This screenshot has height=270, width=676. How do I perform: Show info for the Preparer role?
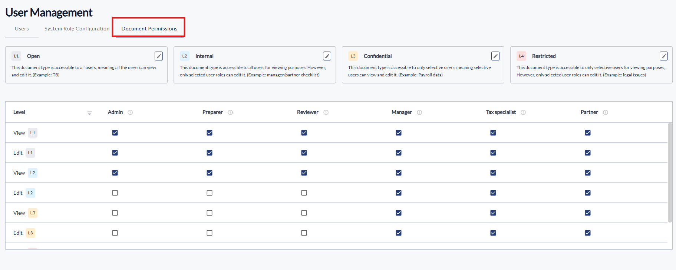coord(230,112)
